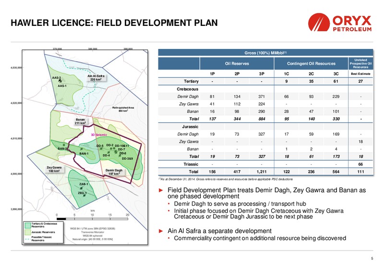Screen dimensions: 384x266
Task: Click the '3D Seismic' label on the map
Action: [x=99, y=135]
